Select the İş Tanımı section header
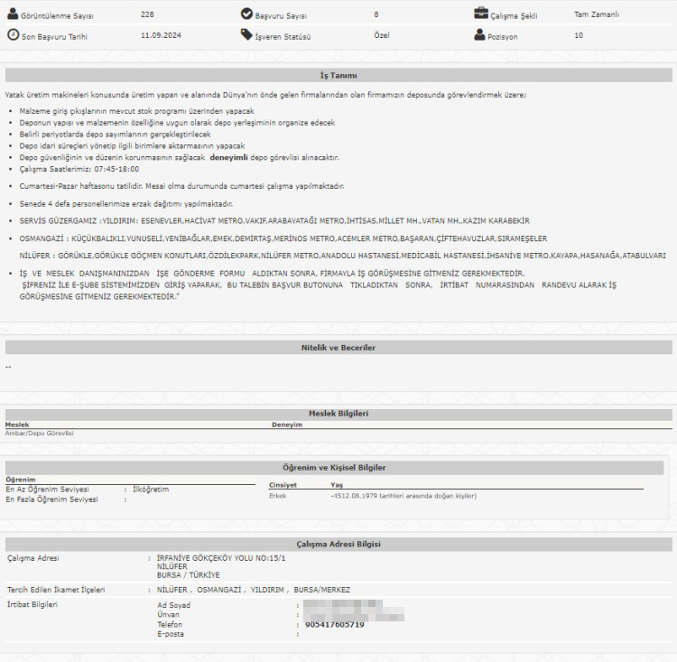 [x=338, y=75]
